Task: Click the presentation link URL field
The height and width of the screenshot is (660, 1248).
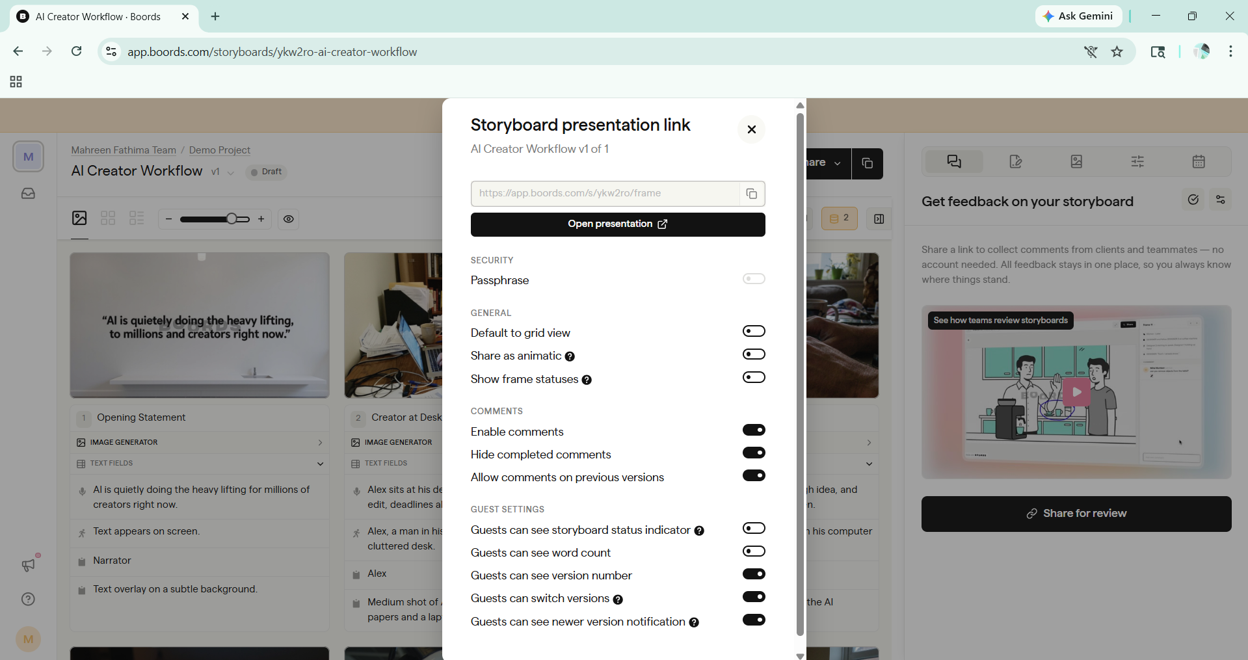Action: pos(605,194)
